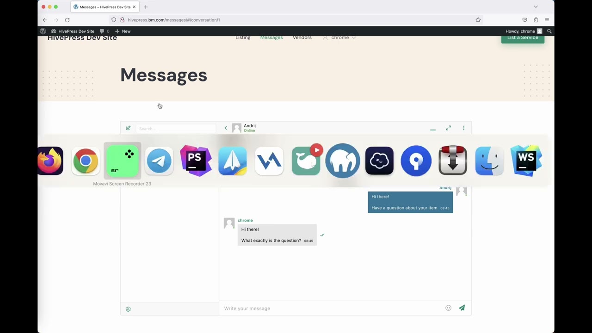Click the browser address bar URL
Image resolution: width=592 pixels, height=333 pixels.
(x=174, y=20)
